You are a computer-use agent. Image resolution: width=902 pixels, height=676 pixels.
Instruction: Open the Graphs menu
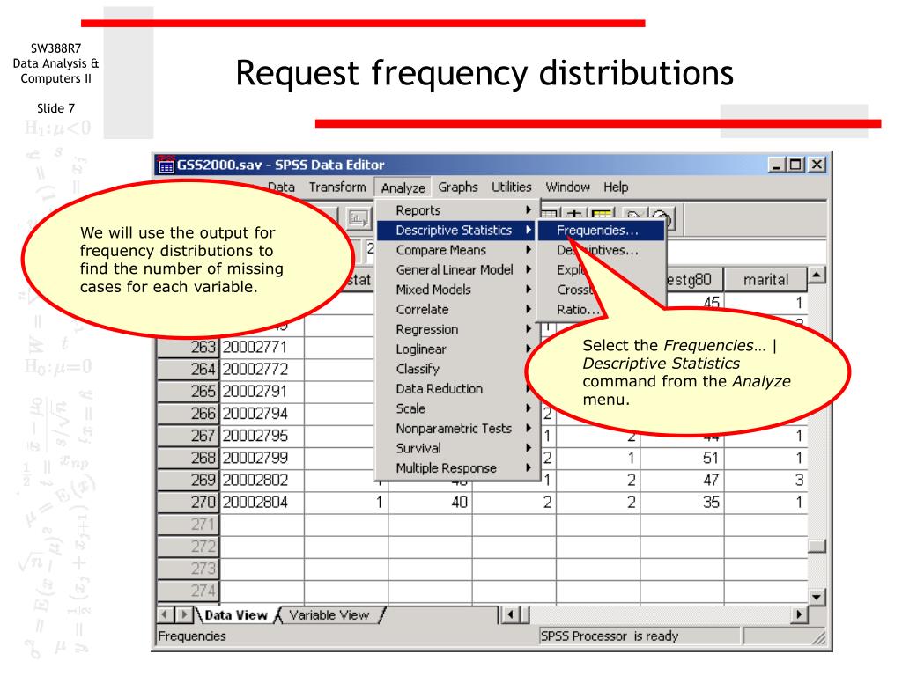pos(458,187)
